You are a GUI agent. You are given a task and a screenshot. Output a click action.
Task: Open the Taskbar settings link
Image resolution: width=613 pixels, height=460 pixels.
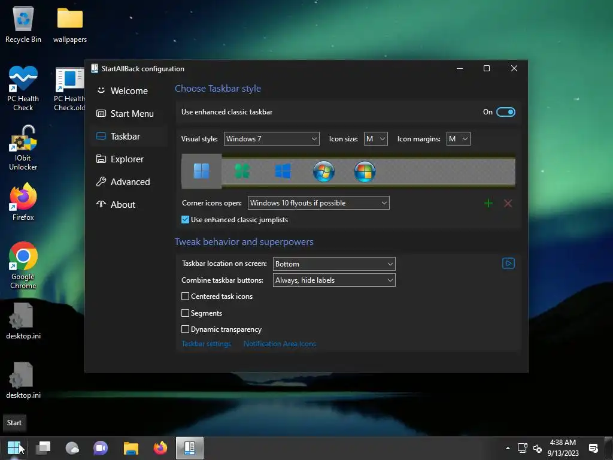pos(206,344)
